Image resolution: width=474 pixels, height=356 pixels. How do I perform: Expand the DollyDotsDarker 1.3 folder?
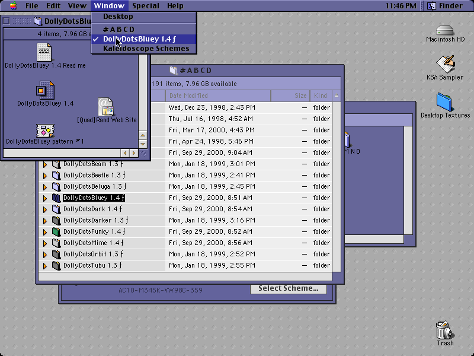tap(45, 221)
